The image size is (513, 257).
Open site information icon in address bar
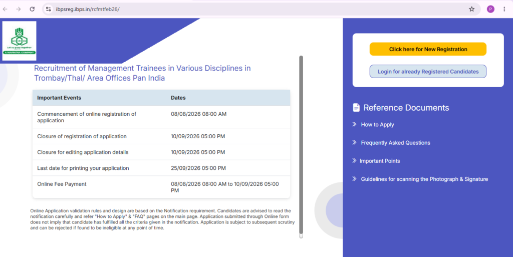49,9
